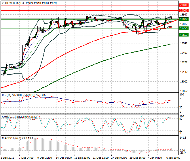The height and width of the screenshot is (161, 190).
Task: Click the 80 level on Stochastic scale
Action: pyautogui.click(x=181, y=119)
